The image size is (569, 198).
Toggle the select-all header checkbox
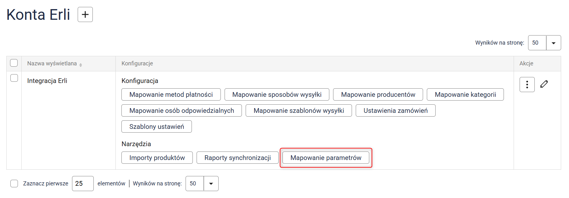tap(14, 63)
